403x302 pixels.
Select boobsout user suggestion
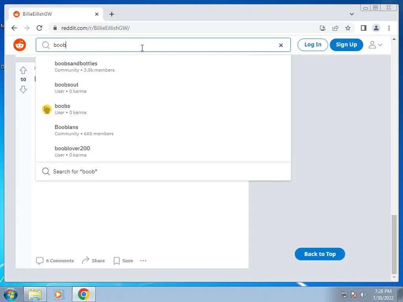[163, 88]
